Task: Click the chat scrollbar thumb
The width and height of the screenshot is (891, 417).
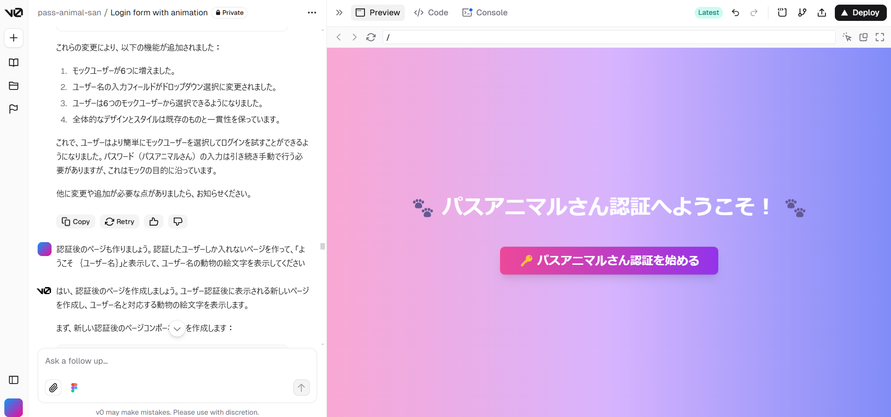Action: (x=323, y=246)
